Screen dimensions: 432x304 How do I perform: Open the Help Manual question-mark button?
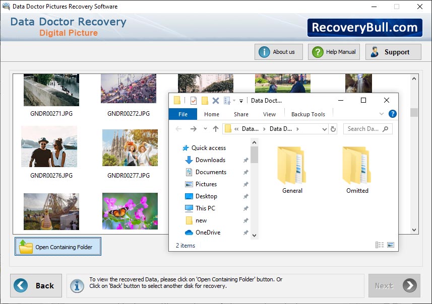[334, 52]
